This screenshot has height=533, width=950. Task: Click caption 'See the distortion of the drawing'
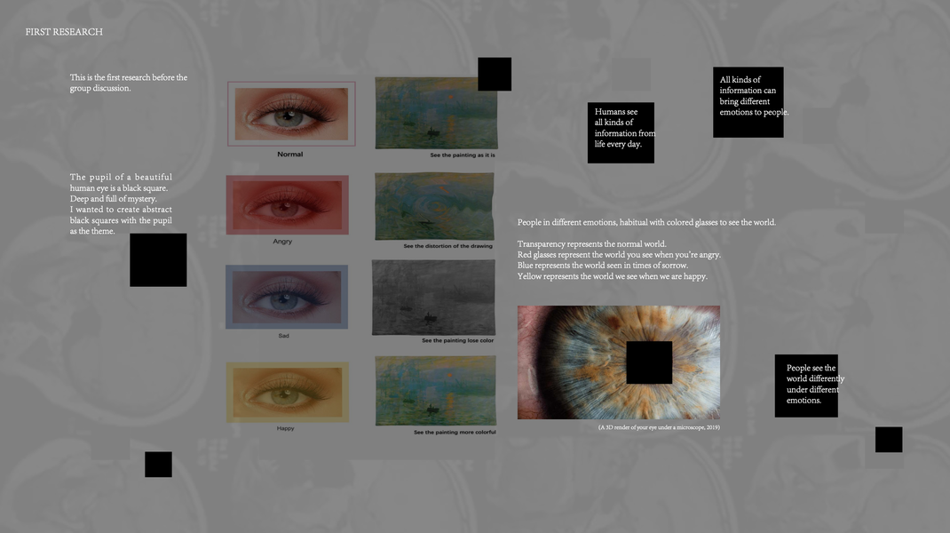tap(447, 246)
